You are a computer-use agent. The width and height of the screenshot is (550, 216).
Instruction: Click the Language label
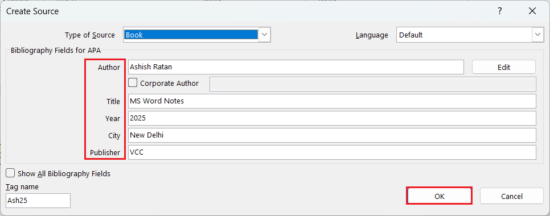click(x=372, y=35)
